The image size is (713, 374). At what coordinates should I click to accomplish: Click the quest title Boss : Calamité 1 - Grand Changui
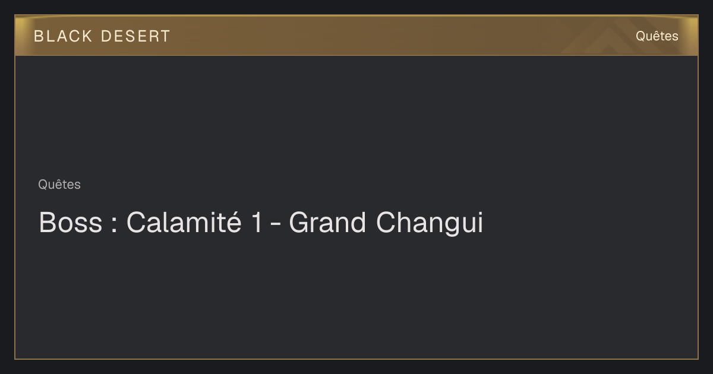(261, 223)
